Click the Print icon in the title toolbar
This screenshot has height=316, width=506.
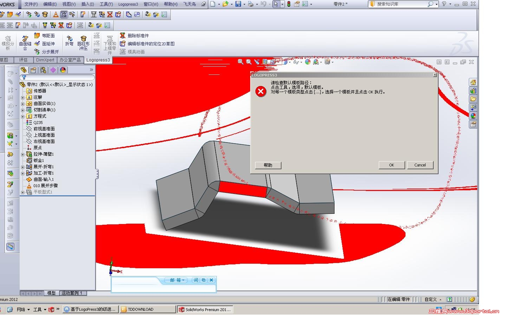point(251,4)
